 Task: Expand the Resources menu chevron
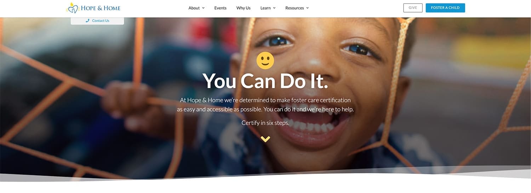307,8
